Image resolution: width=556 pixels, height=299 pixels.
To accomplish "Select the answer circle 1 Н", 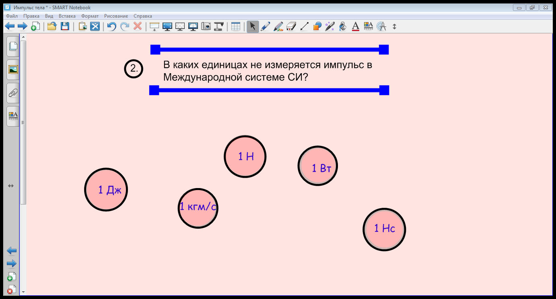I will click(245, 156).
